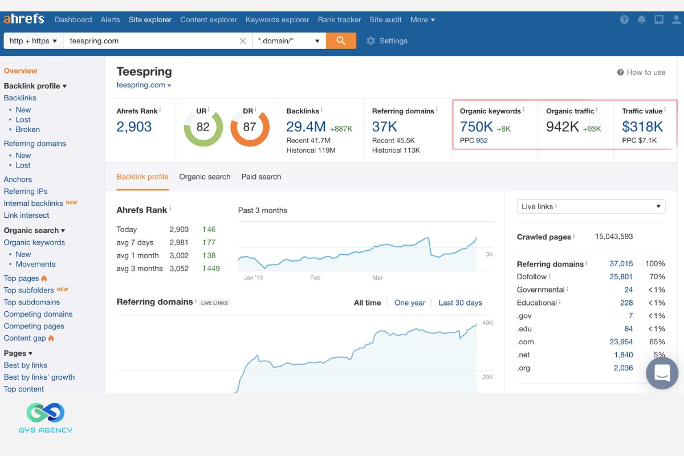Go to Alerts in top navigation
The image size is (684, 456).
(x=110, y=19)
